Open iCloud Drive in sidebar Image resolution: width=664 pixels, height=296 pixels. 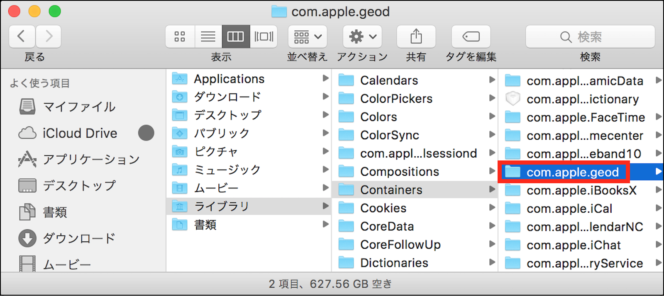pos(80,133)
